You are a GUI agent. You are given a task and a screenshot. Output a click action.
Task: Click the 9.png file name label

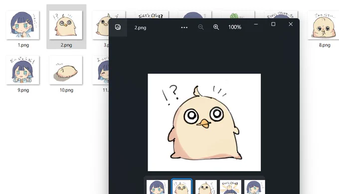click(23, 90)
